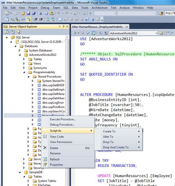Click the Delete X icon in context menu

[x=45, y=148]
